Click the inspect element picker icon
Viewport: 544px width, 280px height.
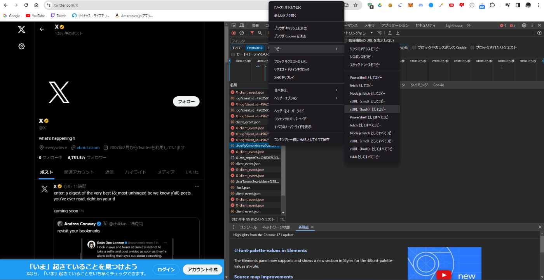click(x=234, y=25)
